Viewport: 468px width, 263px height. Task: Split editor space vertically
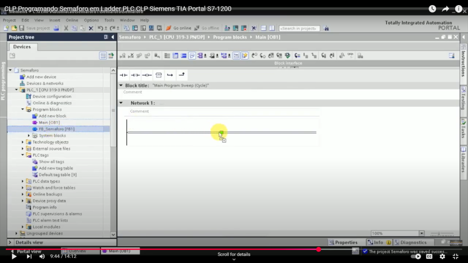pyautogui.click(x=272, y=28)
